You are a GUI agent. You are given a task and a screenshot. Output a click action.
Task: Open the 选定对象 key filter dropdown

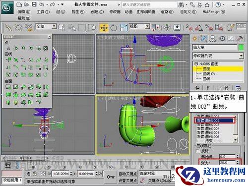(154, 174)
